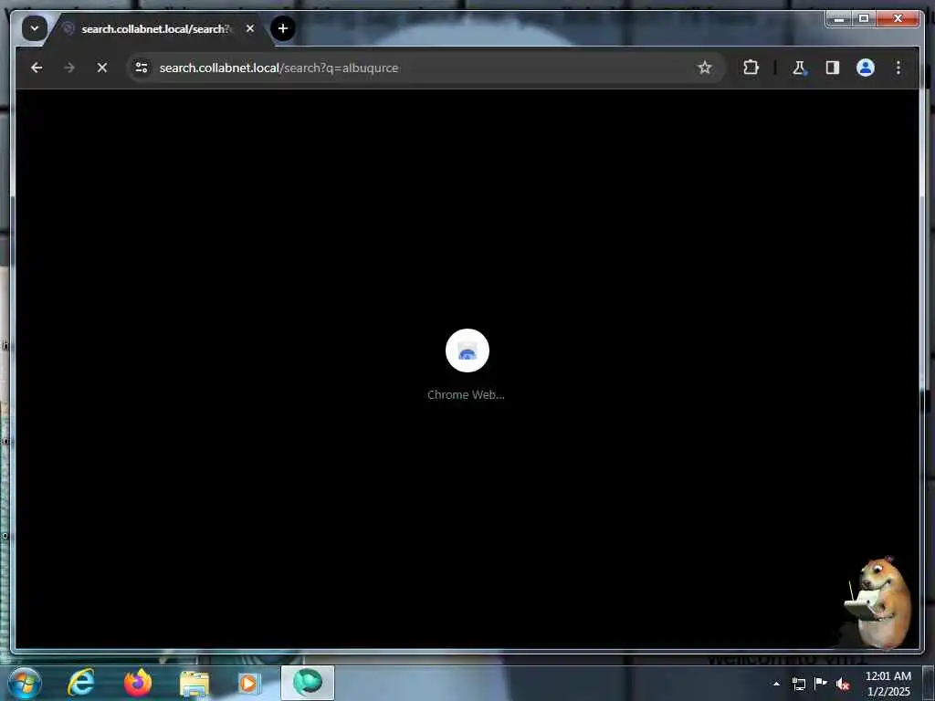Click the Chrome Web... label
The image size is (935, 701).
[x=466, y=394]
